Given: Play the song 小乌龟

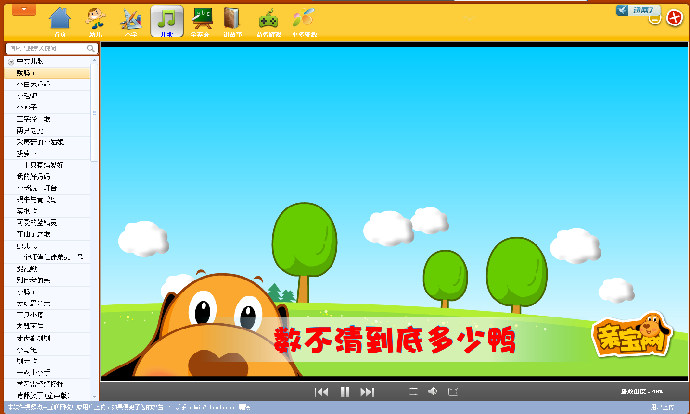Looking at the screenshot, I should 47,350.
